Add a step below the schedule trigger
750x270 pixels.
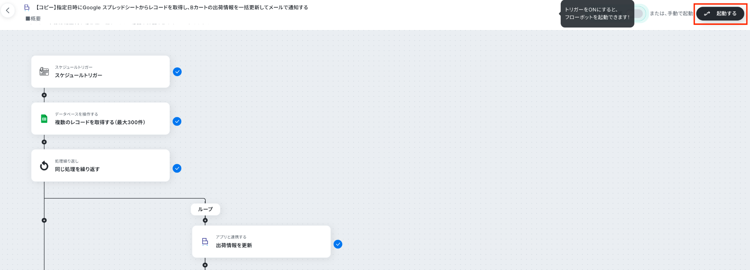pyautogui.click(x=44, y=95)
